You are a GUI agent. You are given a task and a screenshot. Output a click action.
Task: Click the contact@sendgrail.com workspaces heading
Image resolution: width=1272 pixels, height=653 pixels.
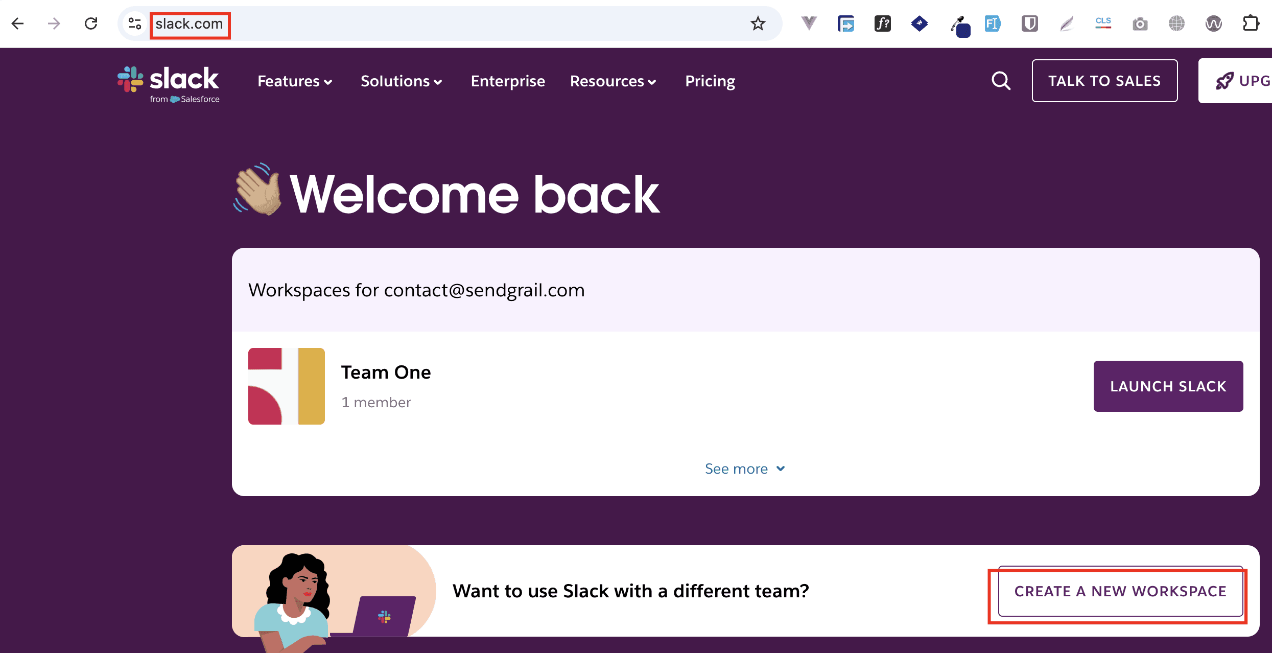(x=416, y=290)
